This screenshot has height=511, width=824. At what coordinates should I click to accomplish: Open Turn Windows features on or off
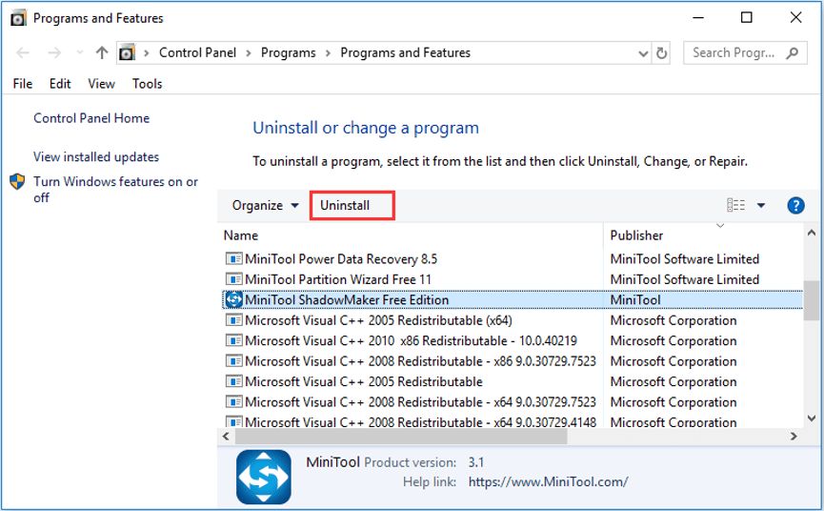pos(115,190)
